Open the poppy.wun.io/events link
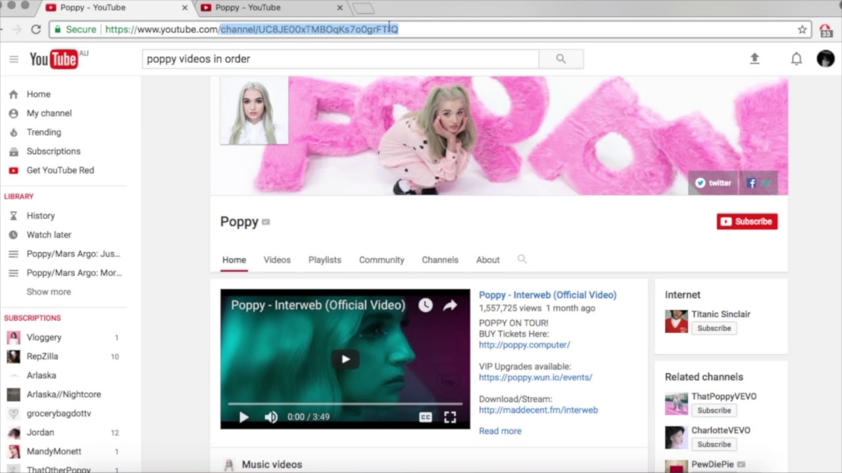 click(x=535, y=377)
